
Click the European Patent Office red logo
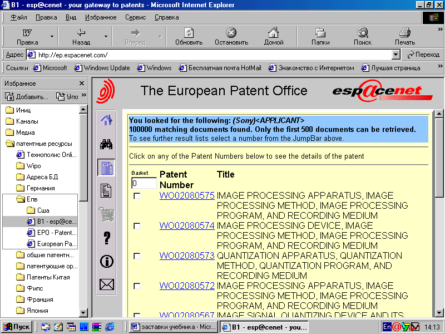106,91
